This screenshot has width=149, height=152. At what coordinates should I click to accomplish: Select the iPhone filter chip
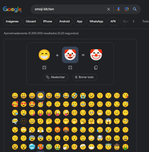[48, 21]
